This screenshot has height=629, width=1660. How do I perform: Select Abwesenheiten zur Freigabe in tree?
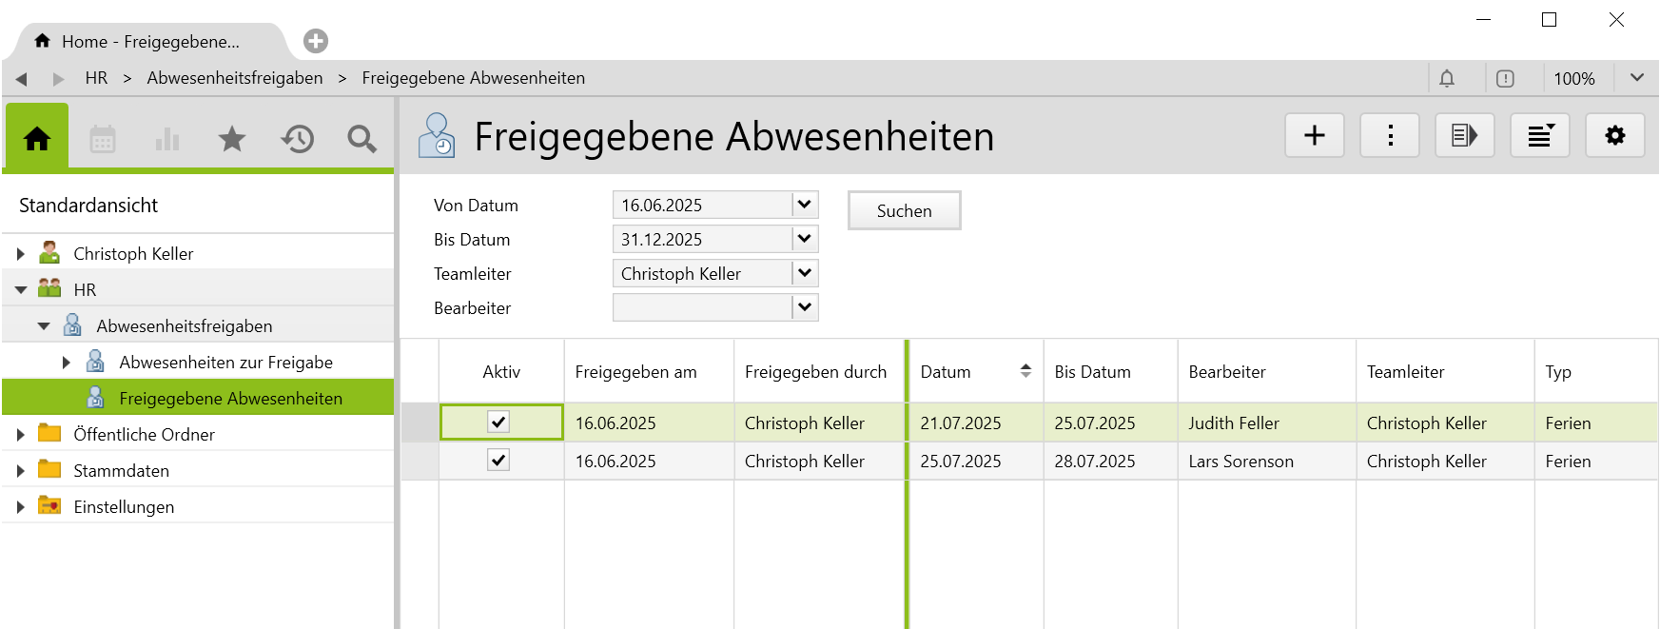[225, 363]
